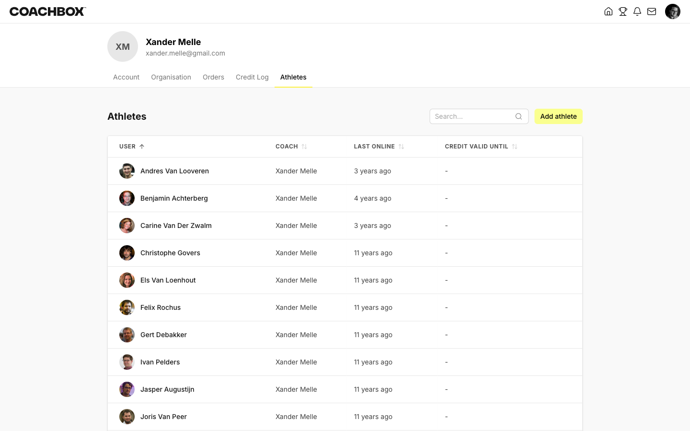Click the USER column header label
Viewport: 690px width, 431px height.
[x=127, y=147]
